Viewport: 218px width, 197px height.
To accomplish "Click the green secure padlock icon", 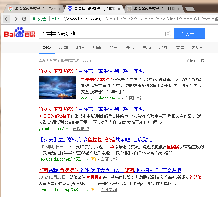I will pyautogui.click(x=34, y=19).
